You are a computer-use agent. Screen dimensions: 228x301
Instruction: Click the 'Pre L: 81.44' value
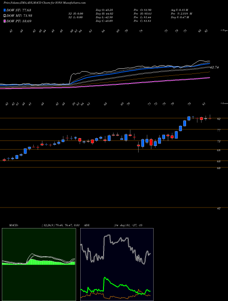coord(142,17)
